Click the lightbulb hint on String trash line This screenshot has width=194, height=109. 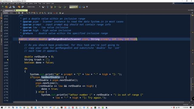pos(8,60)
